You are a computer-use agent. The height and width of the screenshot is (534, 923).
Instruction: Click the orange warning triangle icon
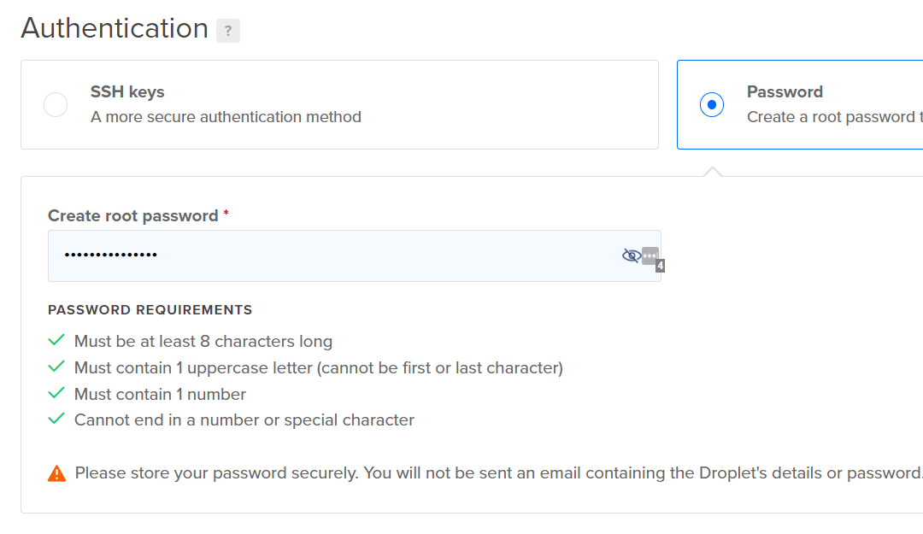(x=56, y=473)
